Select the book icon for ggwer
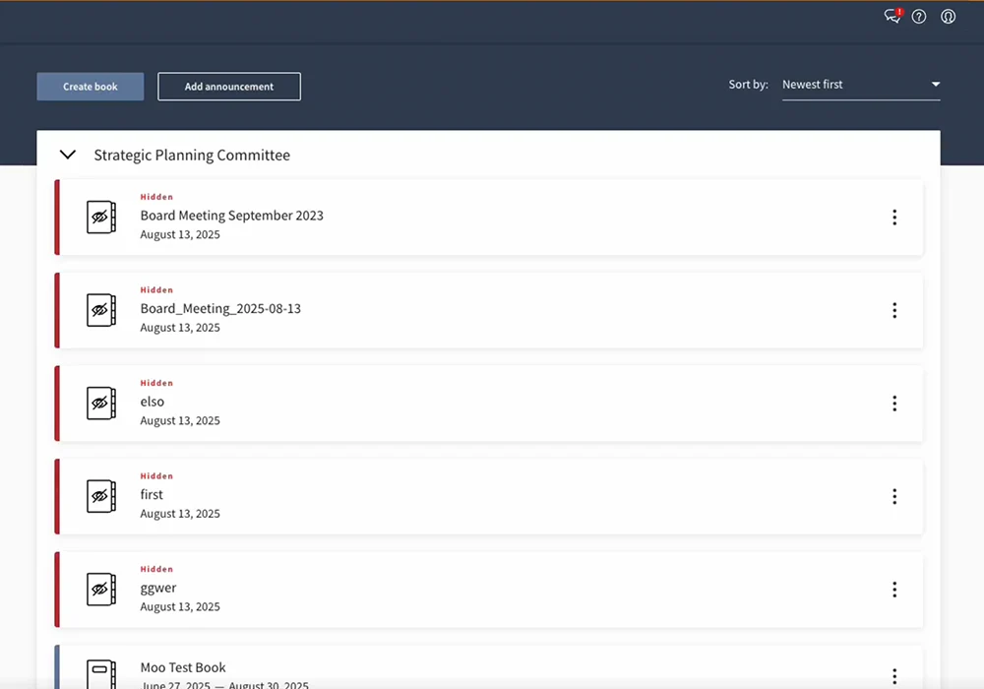 click(100, 589)
